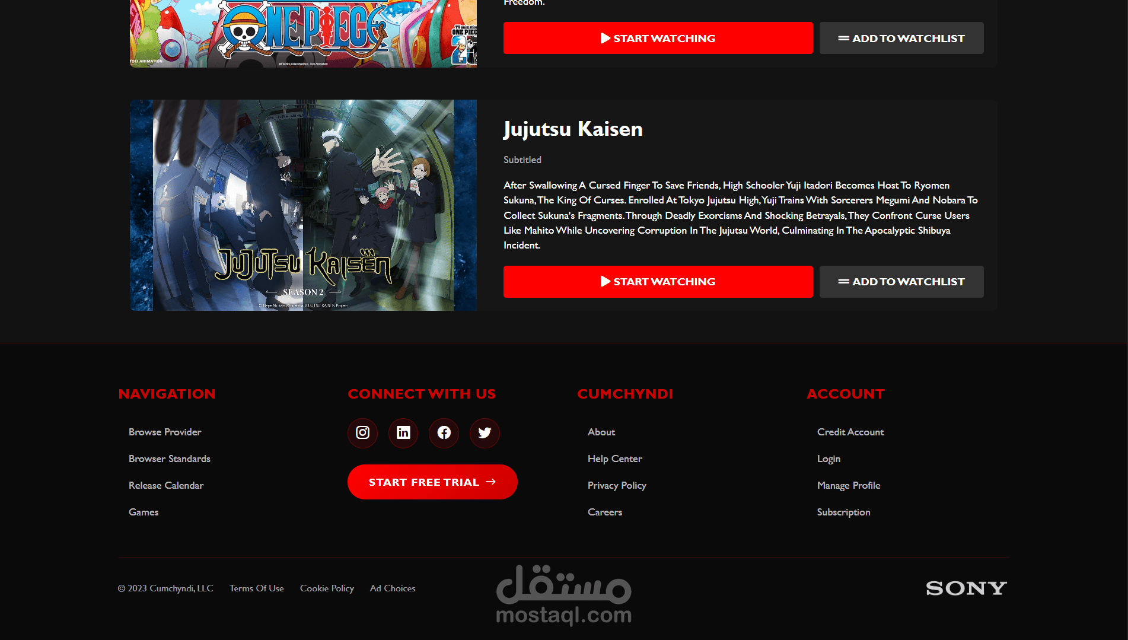Start watching Jujutsu Kaisen
1128x640 pixels.
pyautogui.click(x=658, y=281)
